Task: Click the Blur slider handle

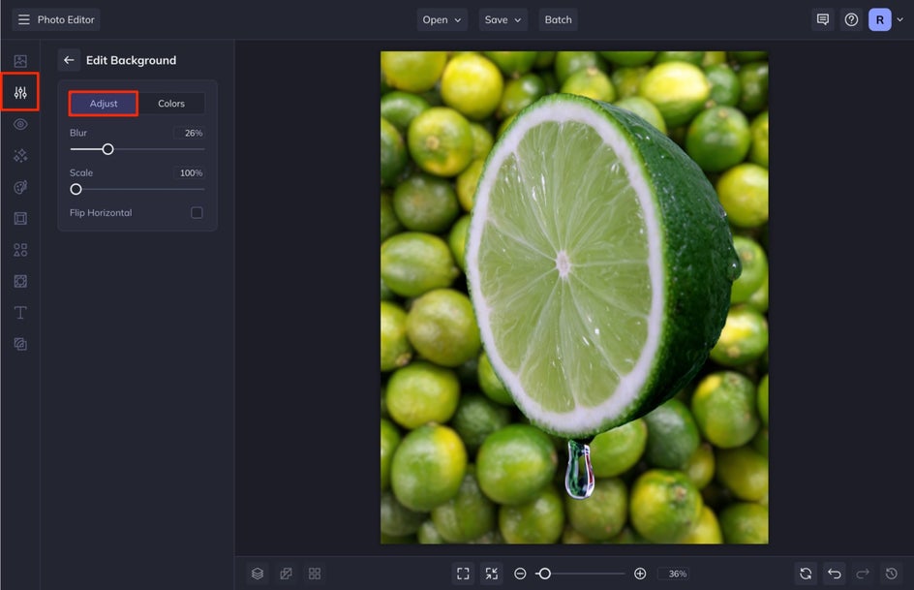Action: tap(107, 149)
